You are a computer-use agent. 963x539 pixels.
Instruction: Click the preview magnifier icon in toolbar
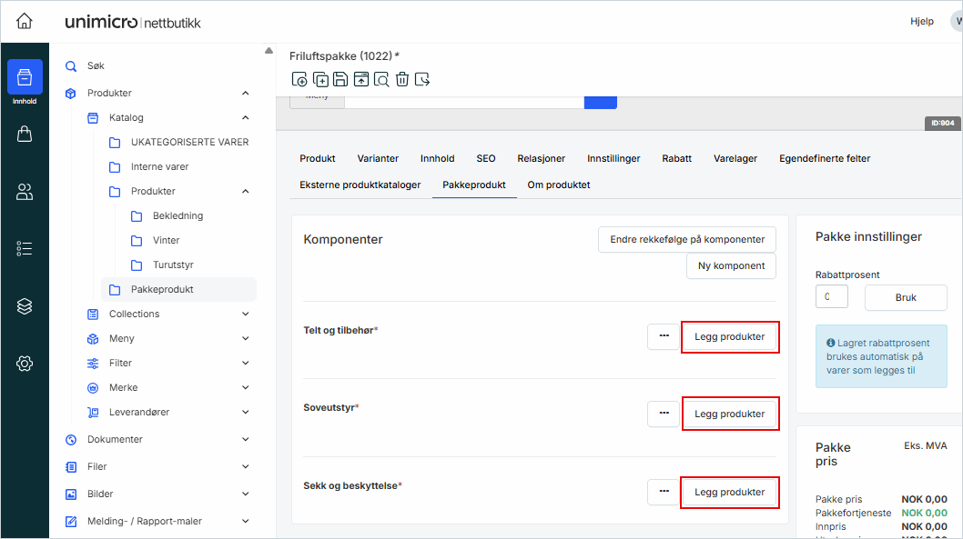pyautogui.click(x=381, y=80)
